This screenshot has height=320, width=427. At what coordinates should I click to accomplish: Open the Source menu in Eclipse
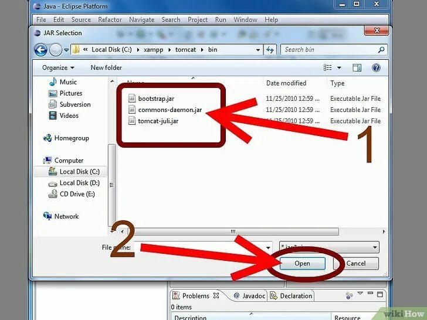click(81, 19)
